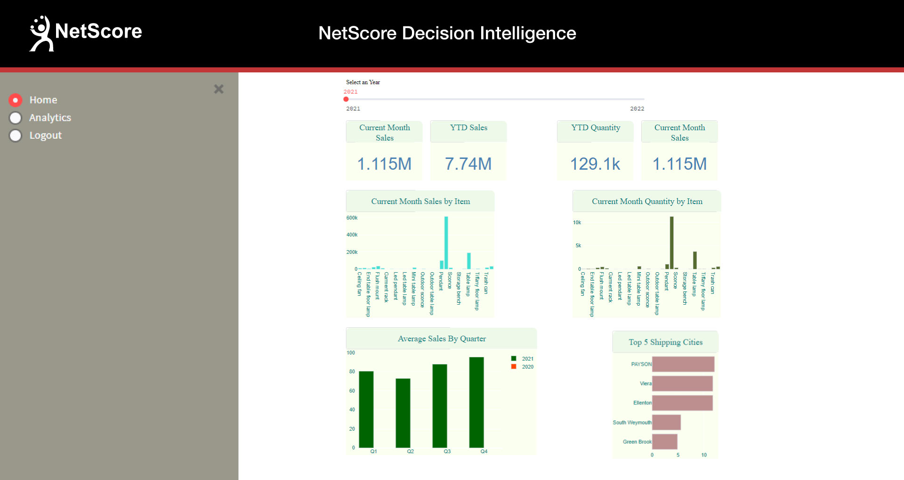The height and width of the screenshot is (480, 904).
Task: Click the Select an Year label
Action: 363,82
